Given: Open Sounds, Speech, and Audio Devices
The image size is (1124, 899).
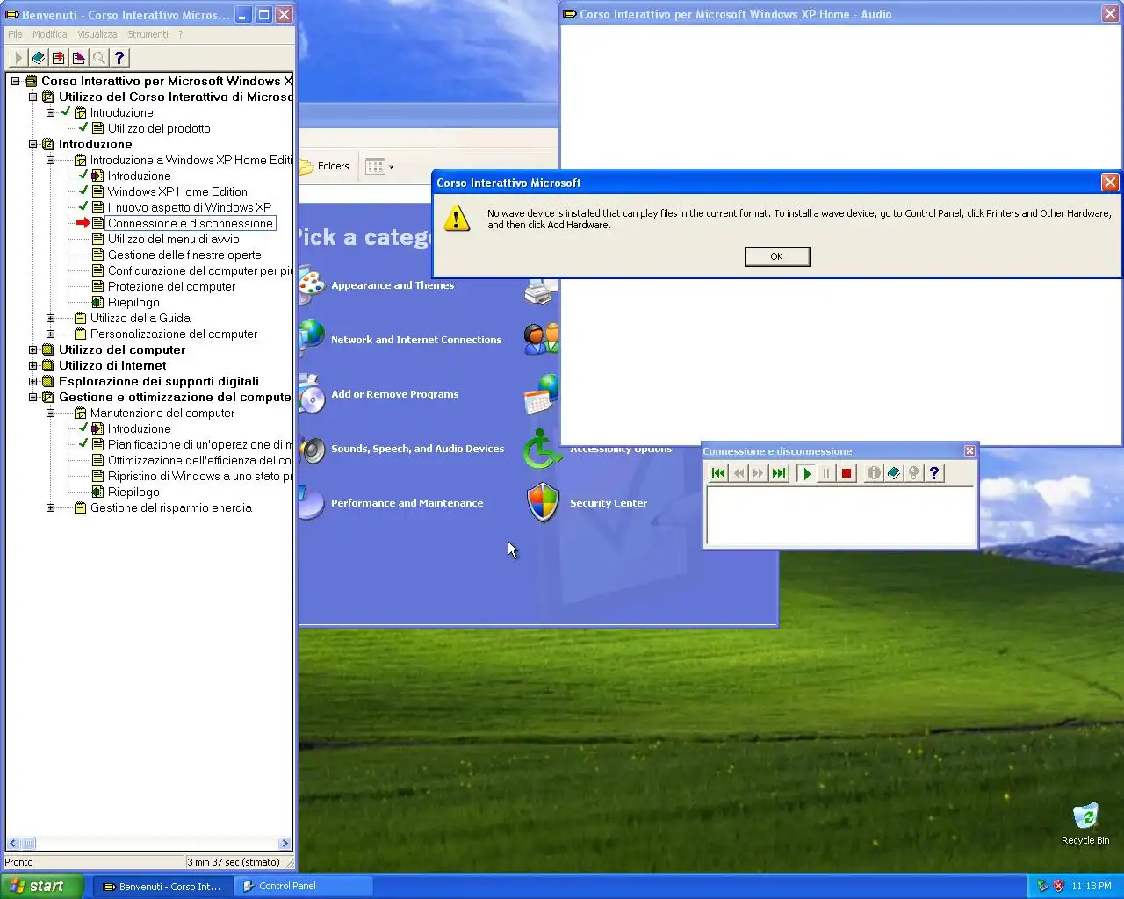Looking at the screenshot, I should [417, 449].
